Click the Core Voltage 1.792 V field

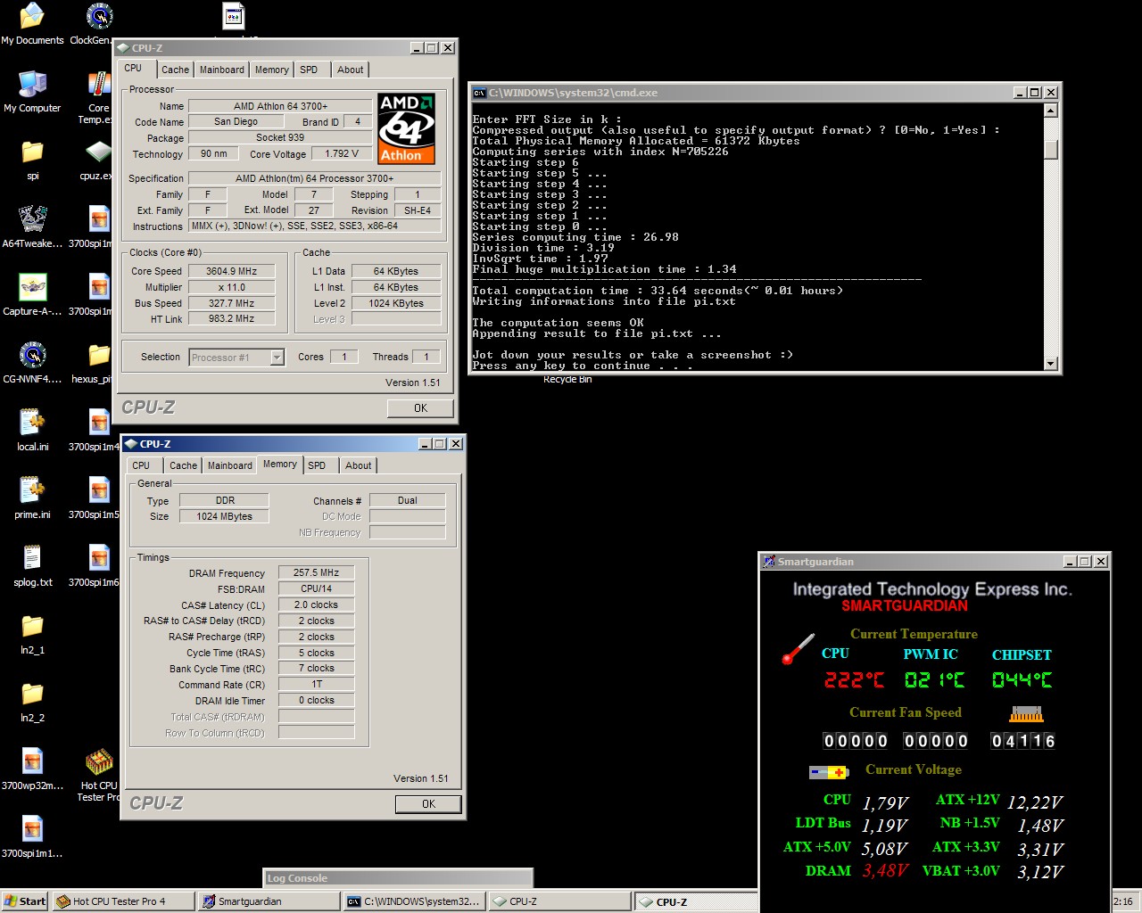[342, 153]
